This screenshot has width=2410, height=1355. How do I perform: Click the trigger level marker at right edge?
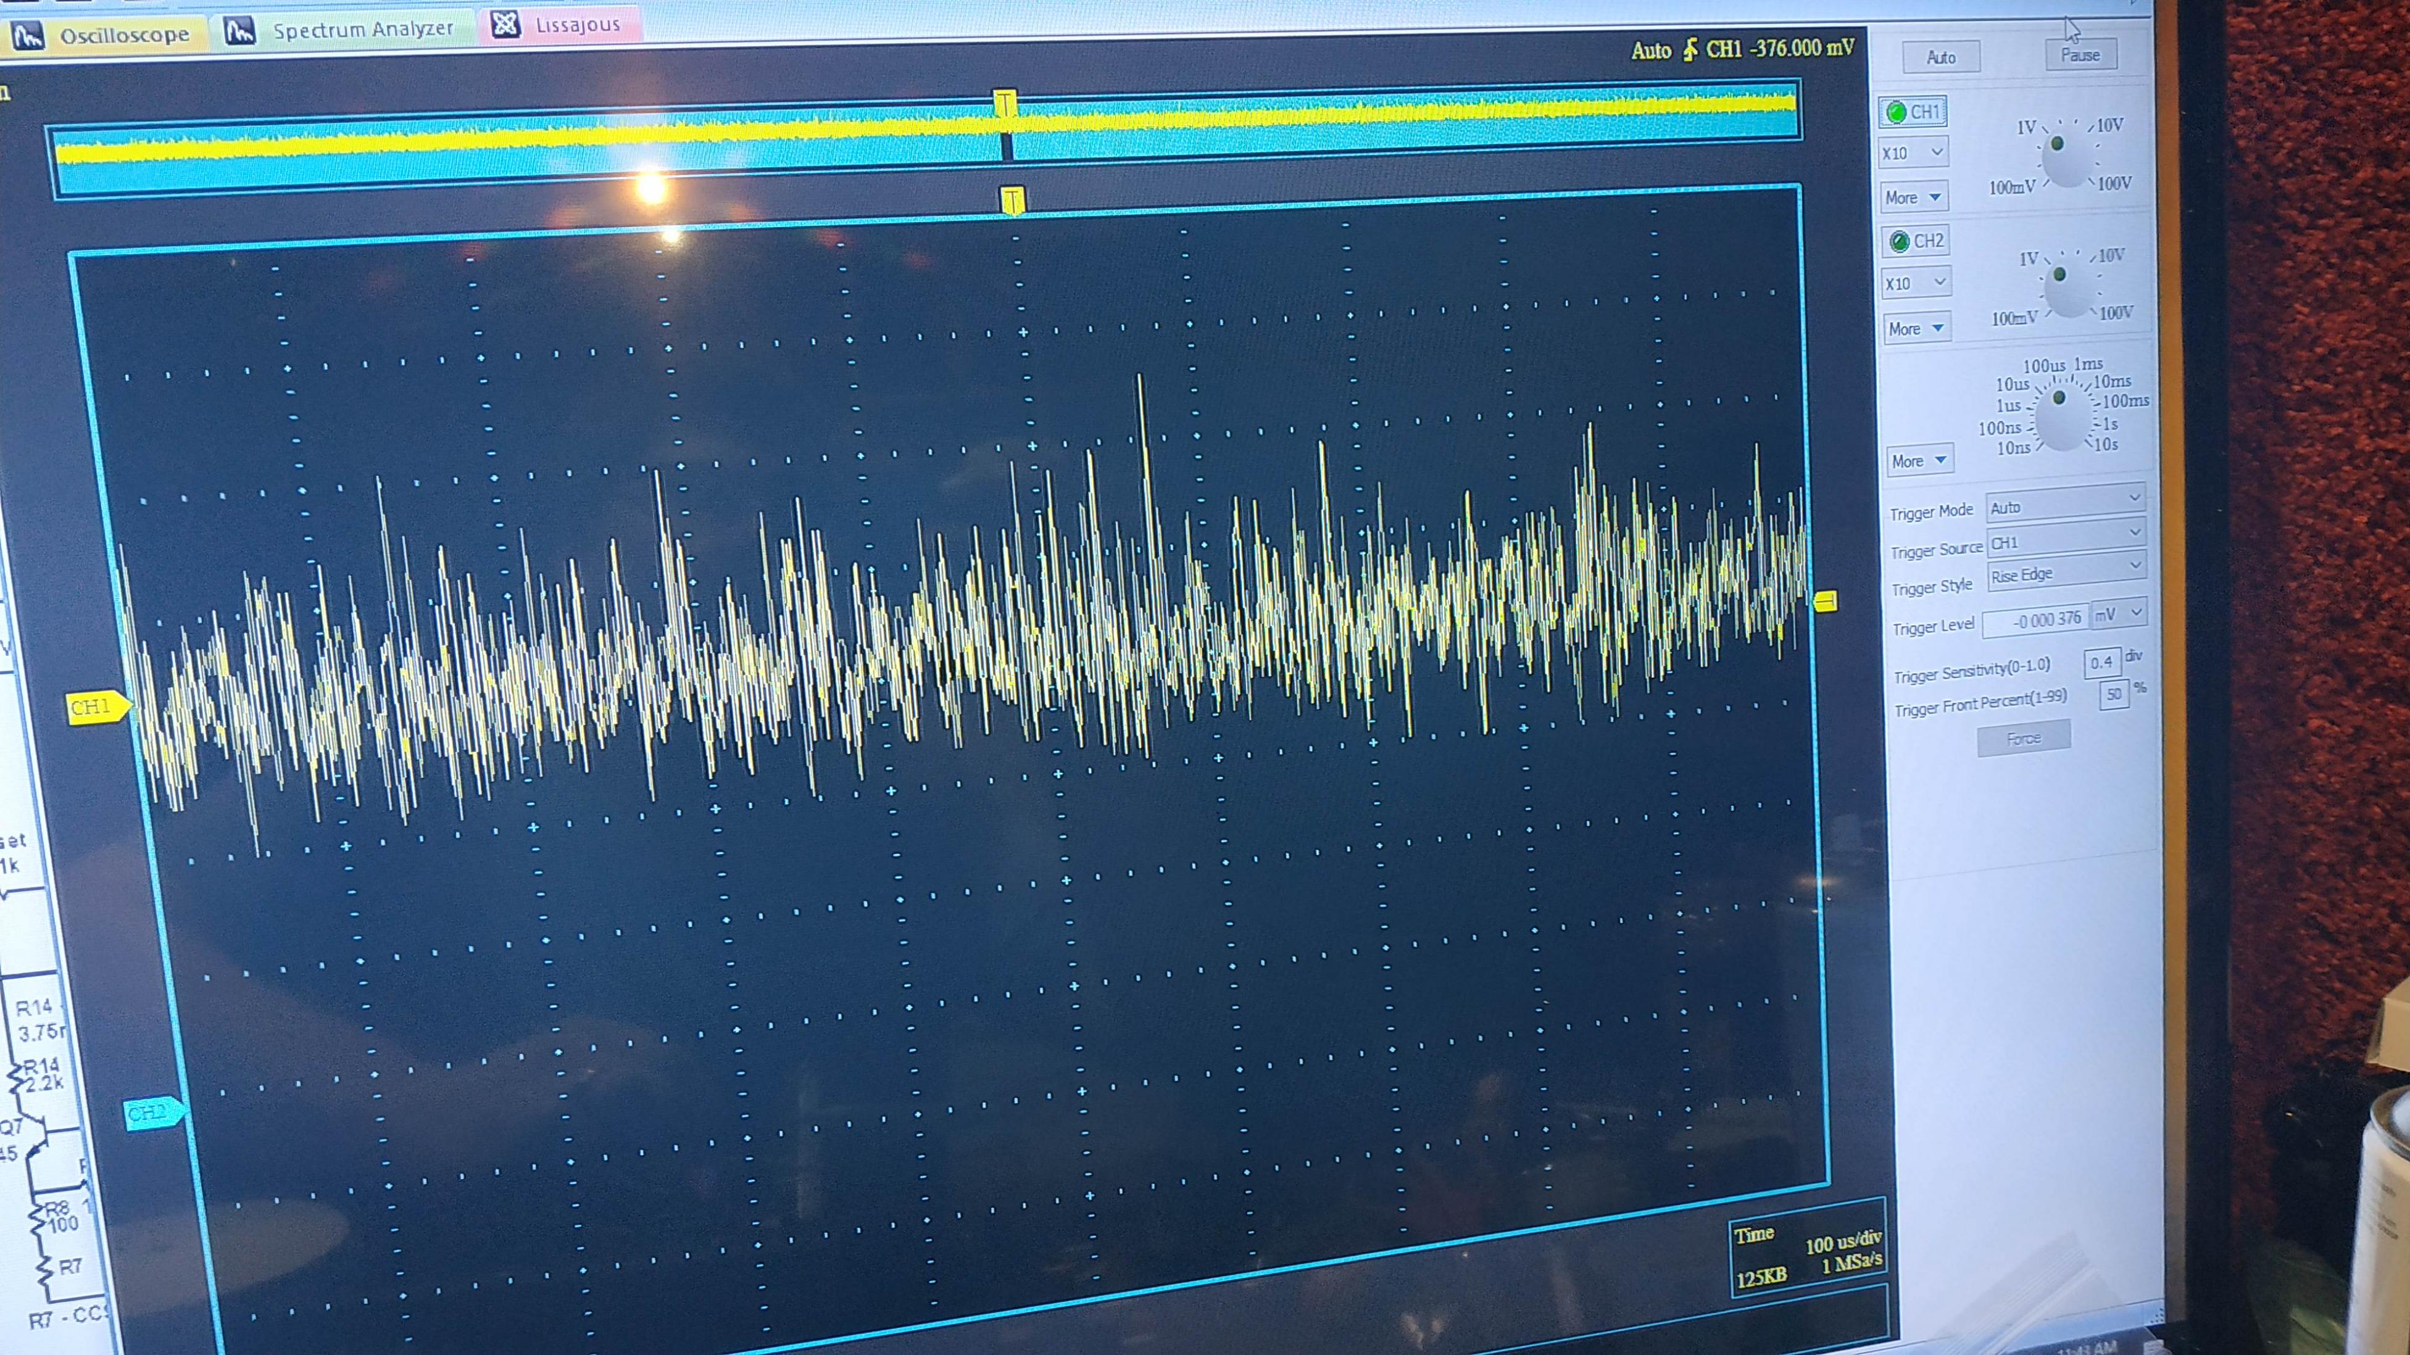pos(1826,601)
